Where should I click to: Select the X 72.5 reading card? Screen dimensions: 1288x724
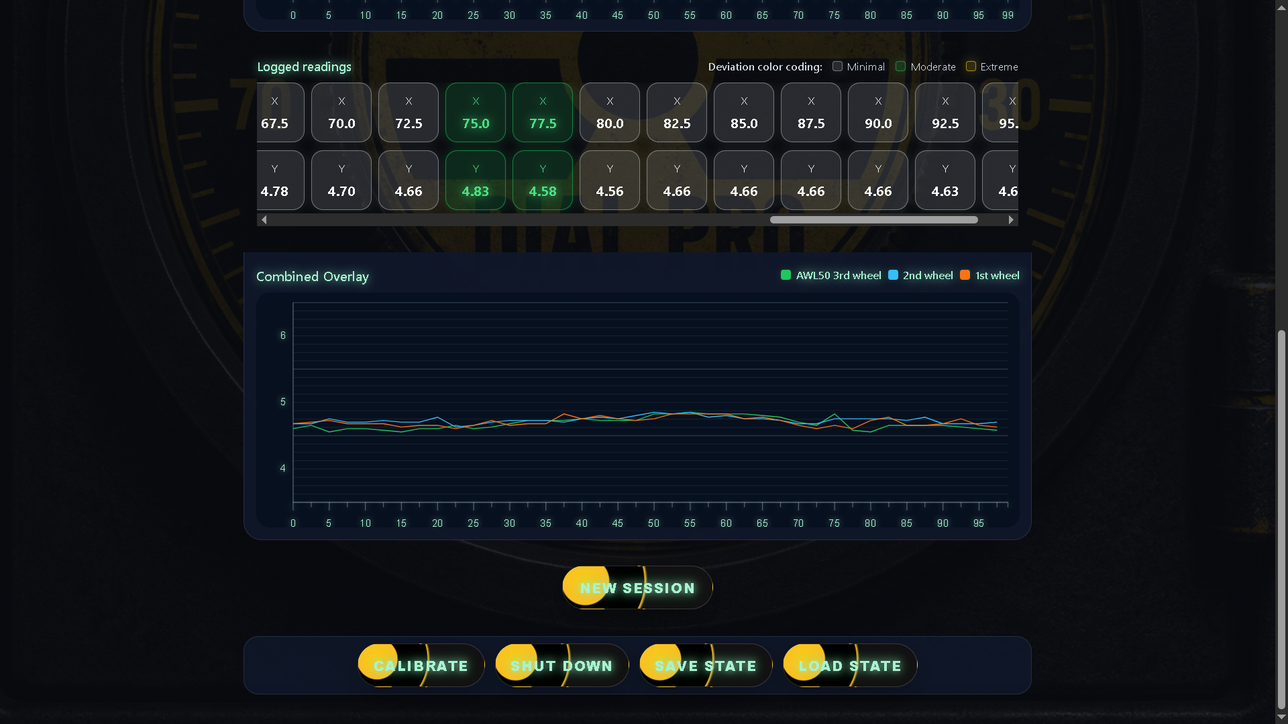(x=409, y=113)
